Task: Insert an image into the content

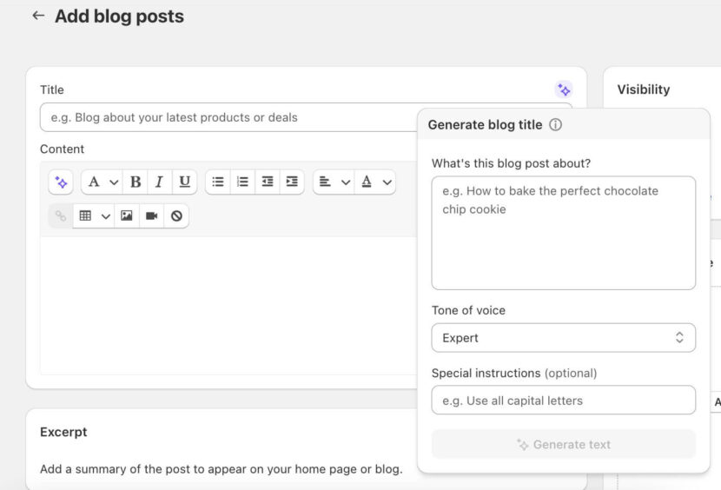Action: tap(127, 216)
